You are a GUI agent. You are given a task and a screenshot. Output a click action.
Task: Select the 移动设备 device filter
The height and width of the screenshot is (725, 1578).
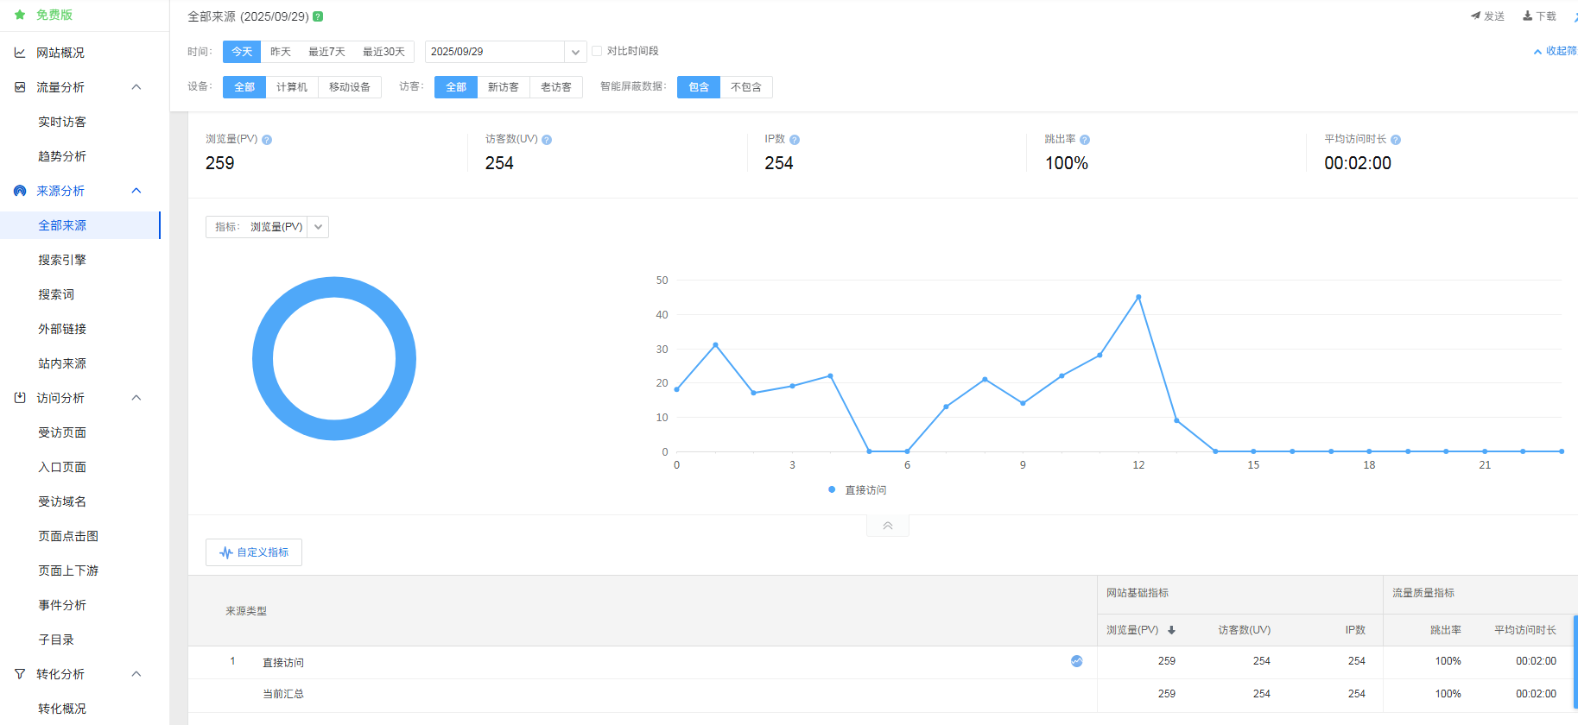tap(350, 87)
